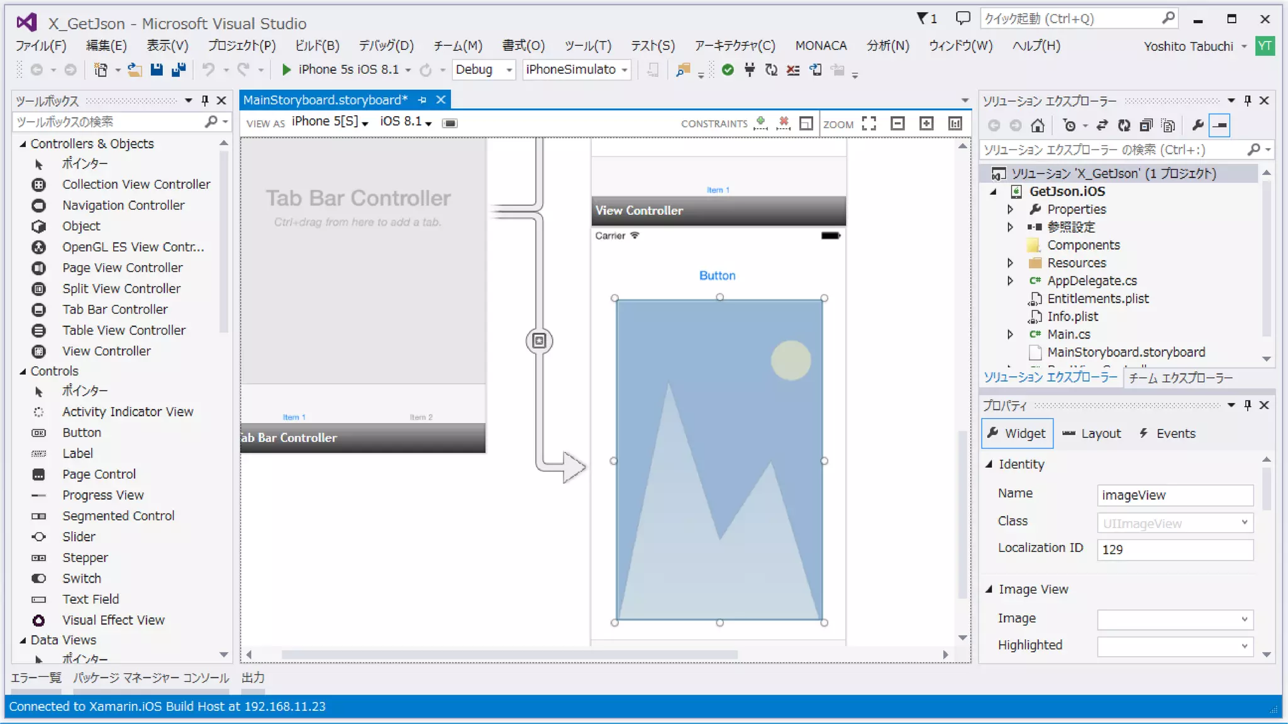Click the Name field containing imageView
This screenshot has height=724, width=1288.
(1174, 495)
